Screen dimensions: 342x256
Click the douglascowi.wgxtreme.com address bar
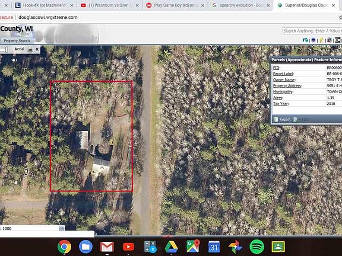point(47,17)
